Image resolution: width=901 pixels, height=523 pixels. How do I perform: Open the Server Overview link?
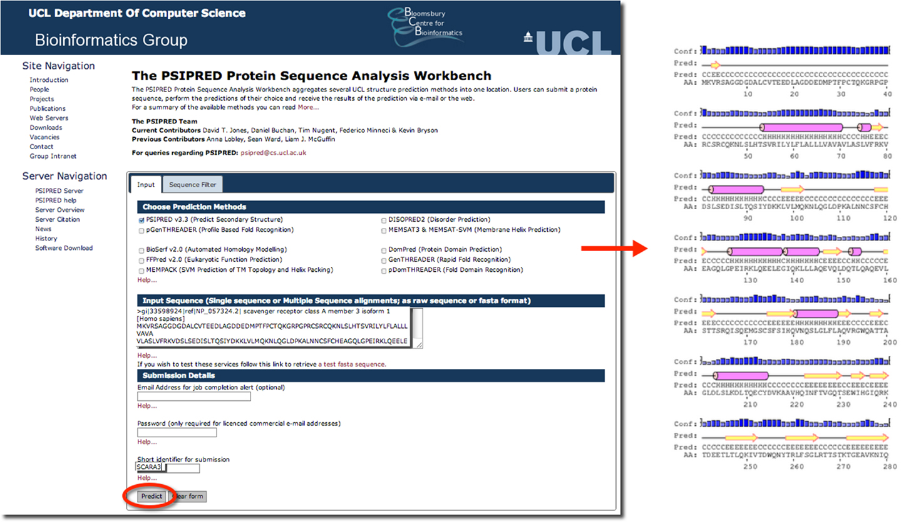(59, 210)
